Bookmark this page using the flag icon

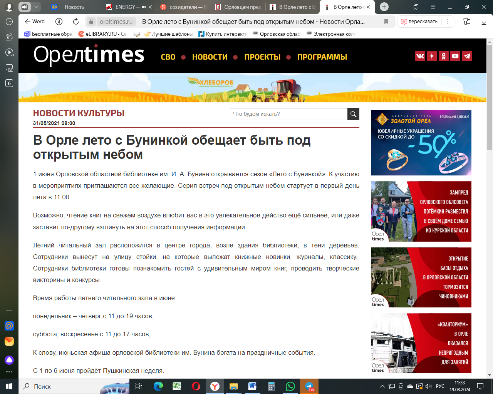pos(386,22)
